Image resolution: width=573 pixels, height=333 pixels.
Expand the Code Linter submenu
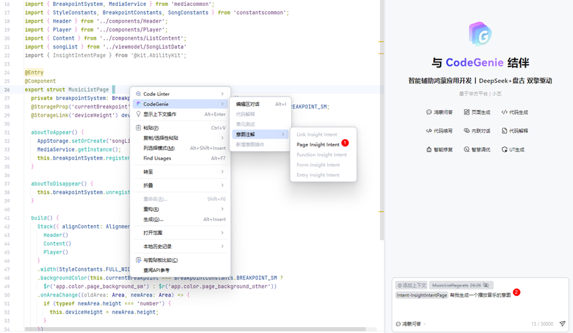(x=180, y=94)
